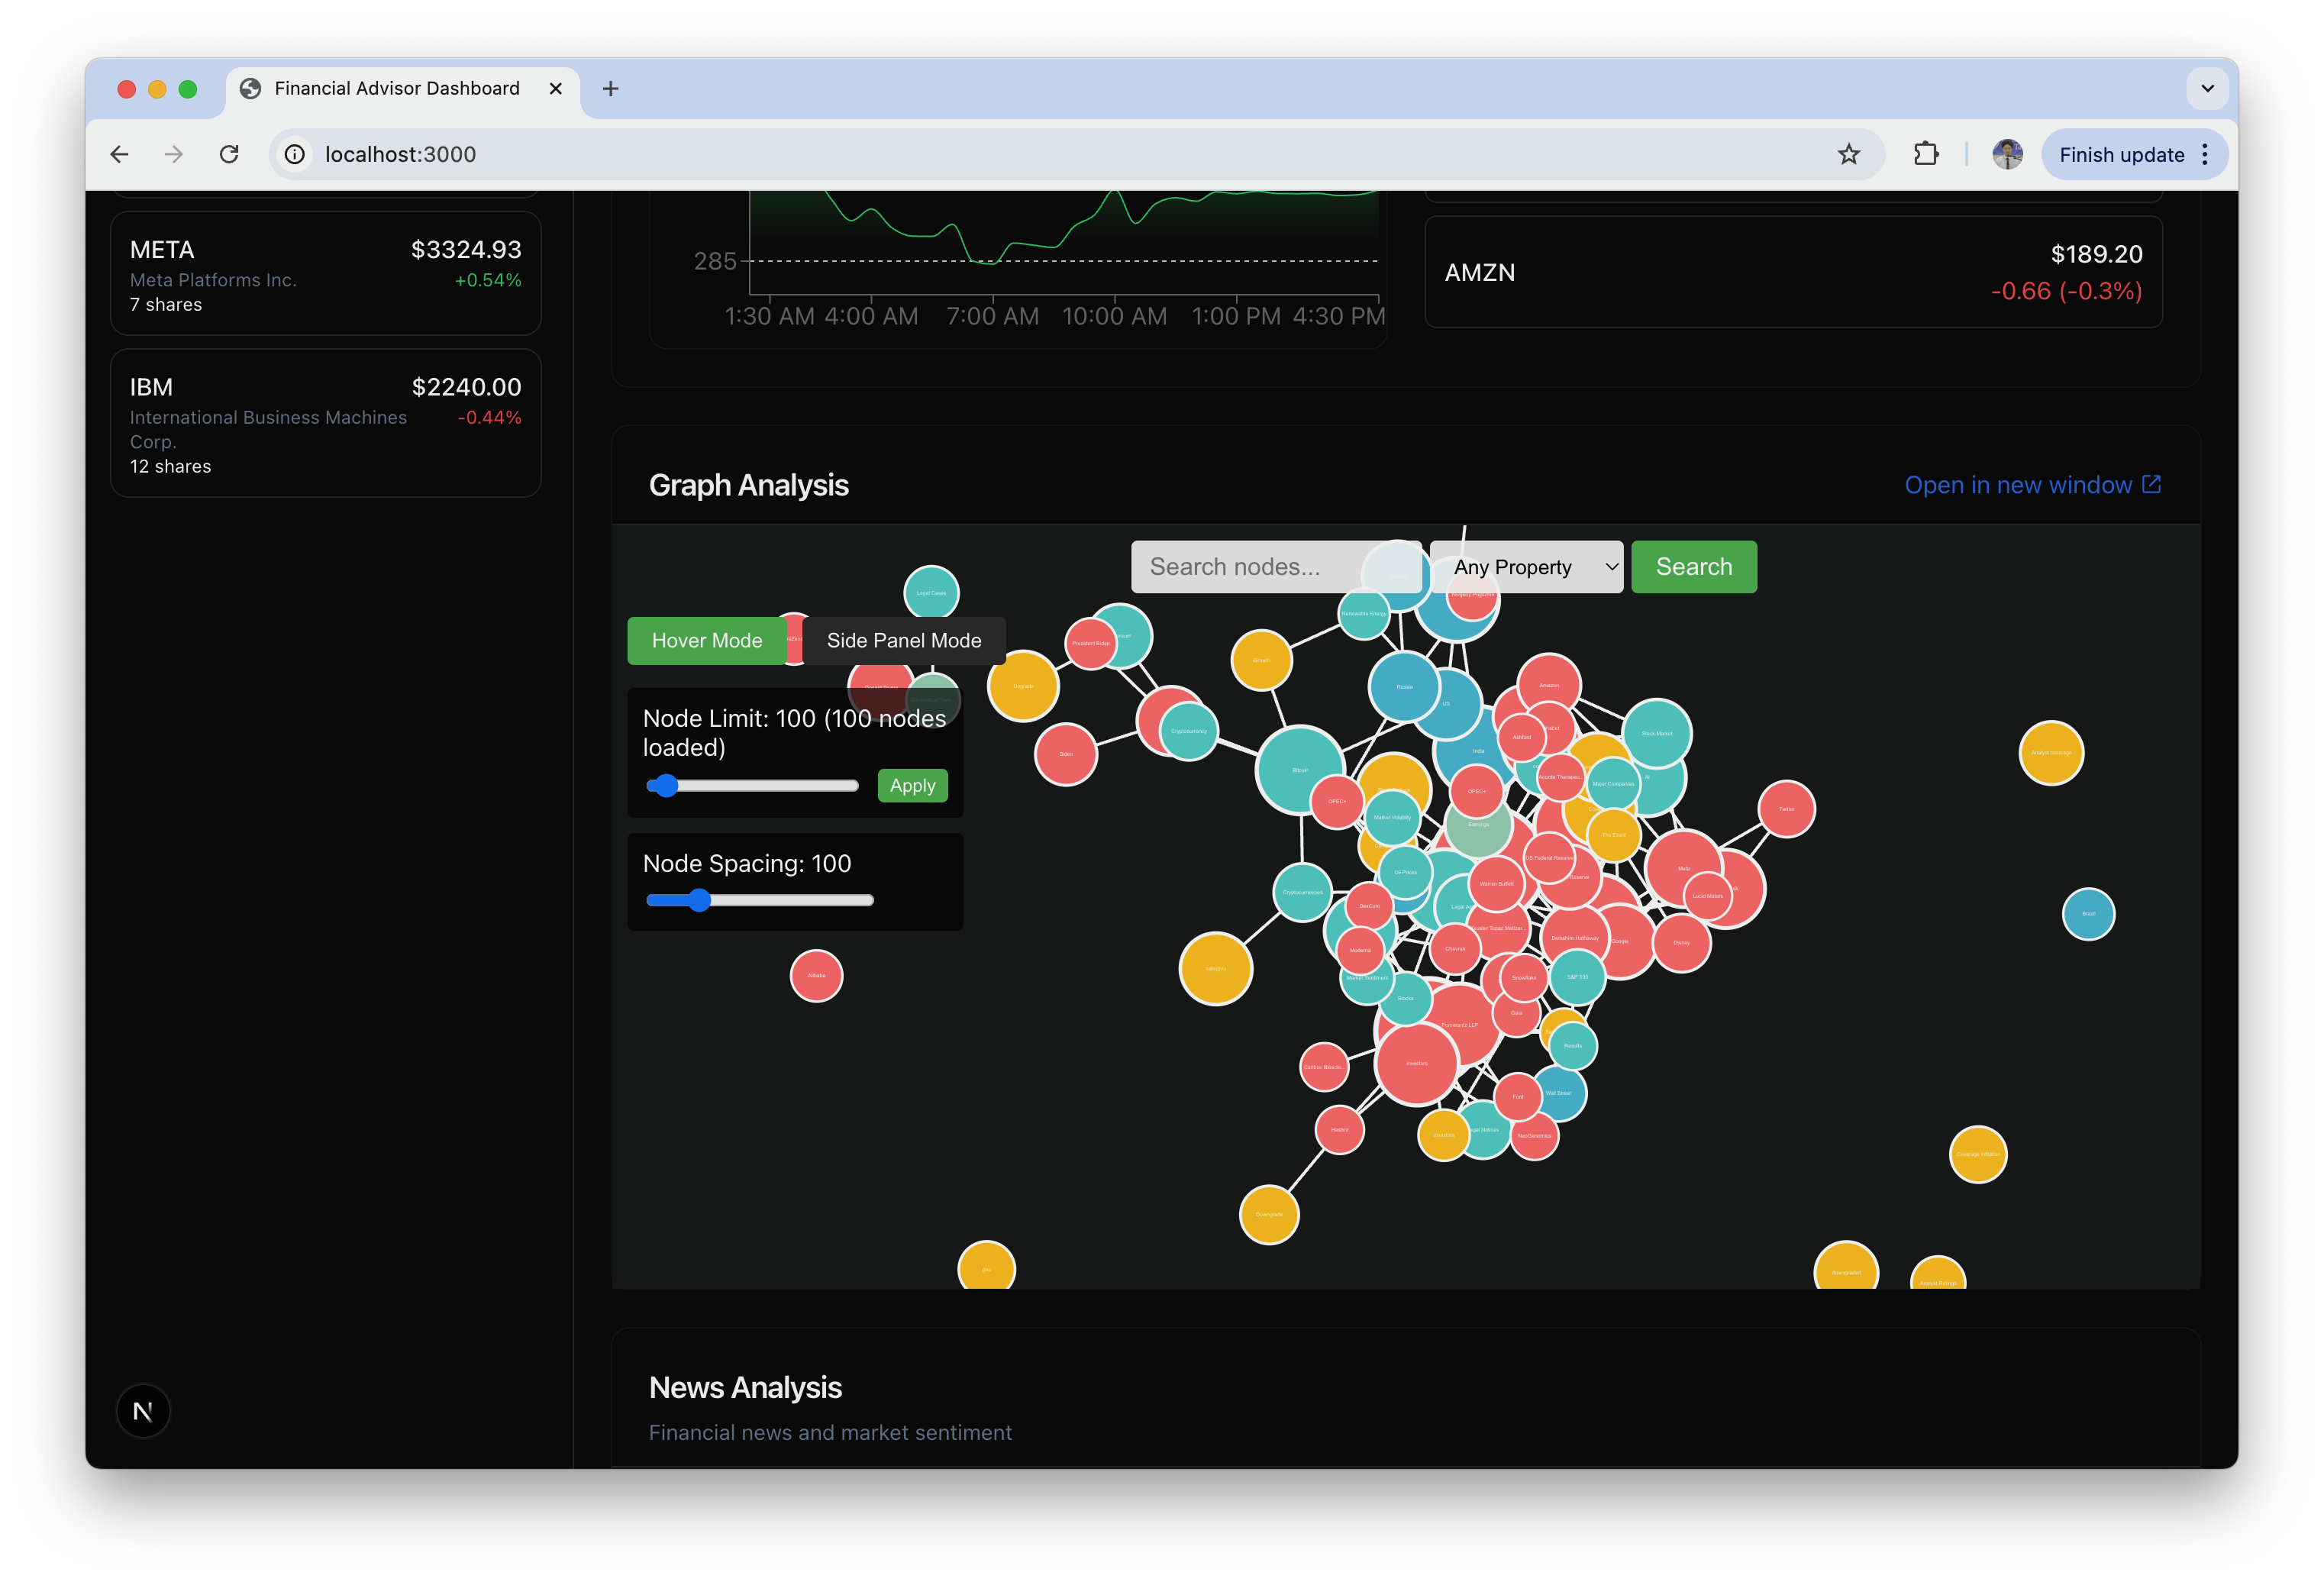The image size is (2324, 1582).
Task: Bookmark this page with star icon
Action: [x=1848, y=154]
